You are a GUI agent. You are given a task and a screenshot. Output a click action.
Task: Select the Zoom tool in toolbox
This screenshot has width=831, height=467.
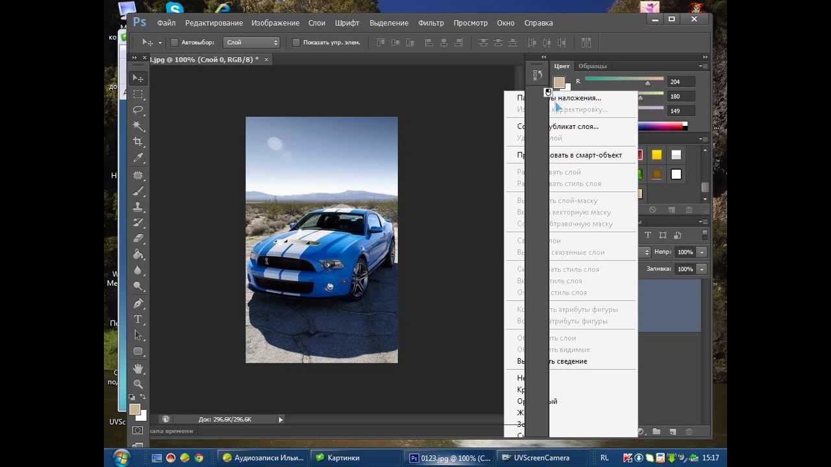tap(138, 384)
